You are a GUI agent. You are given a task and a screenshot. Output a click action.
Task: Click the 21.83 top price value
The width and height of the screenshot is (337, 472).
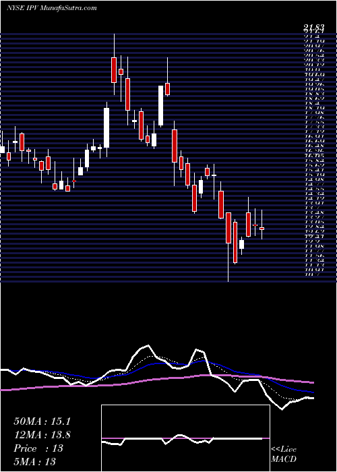[x=314, y=28]
